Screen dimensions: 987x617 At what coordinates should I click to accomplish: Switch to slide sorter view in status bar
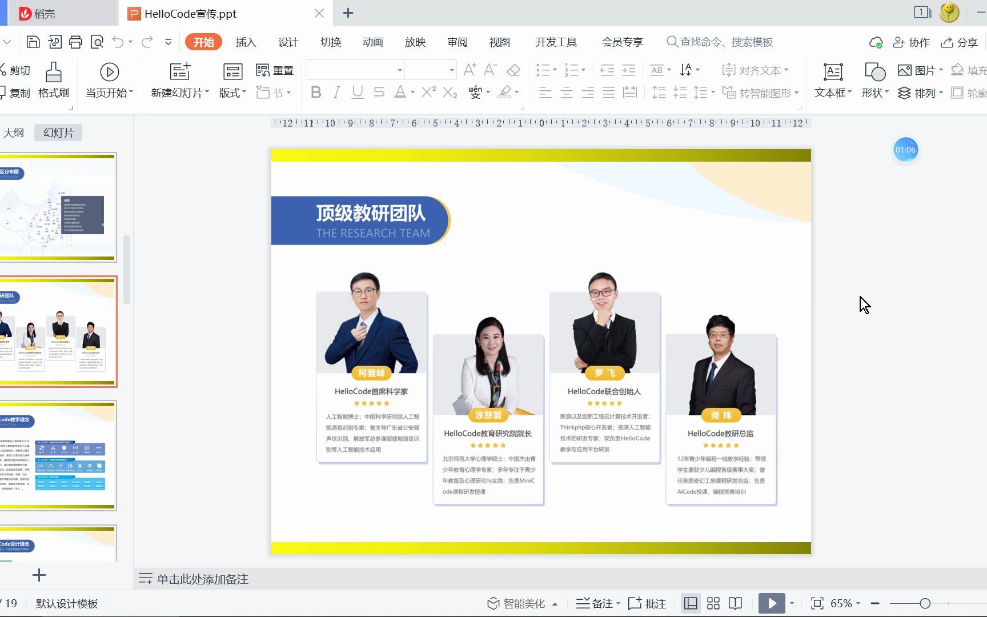[713, 603]
